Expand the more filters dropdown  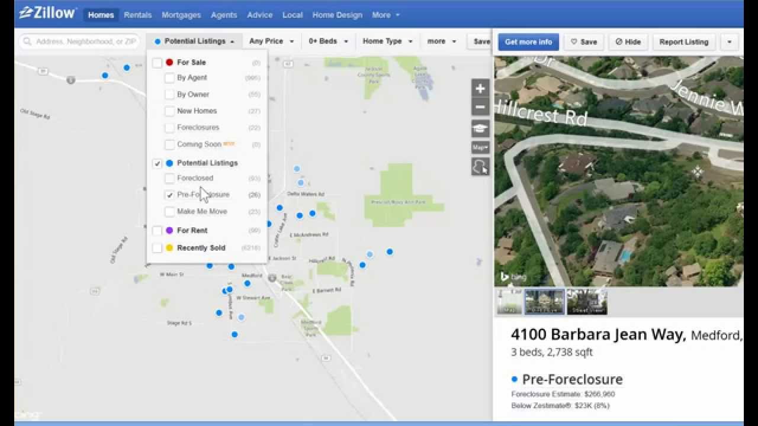tap(442, 41)
